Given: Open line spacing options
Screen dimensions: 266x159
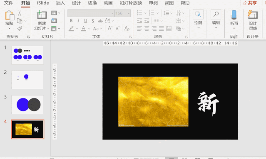Looking at the screenshot, I should (166, 13).
